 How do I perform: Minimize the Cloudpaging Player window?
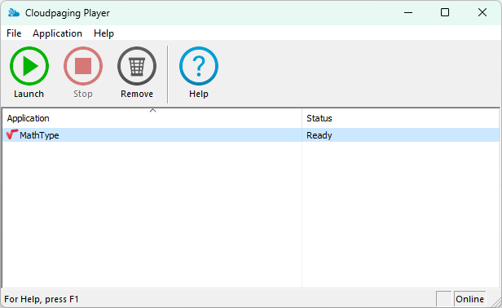point(408,13)
